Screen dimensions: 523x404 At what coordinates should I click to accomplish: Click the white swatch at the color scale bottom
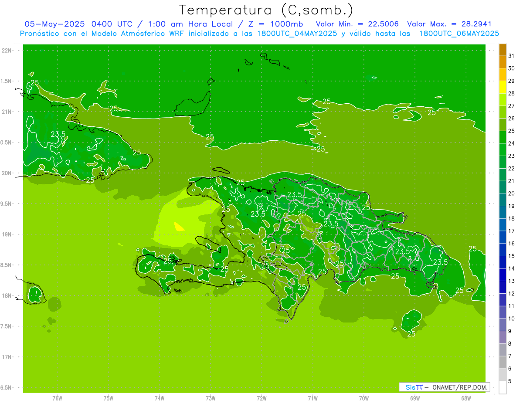pos(503,387)
